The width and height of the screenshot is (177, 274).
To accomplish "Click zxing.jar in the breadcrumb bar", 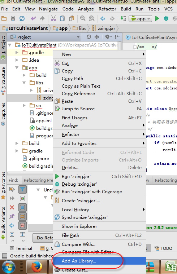I will click(104, 28).
